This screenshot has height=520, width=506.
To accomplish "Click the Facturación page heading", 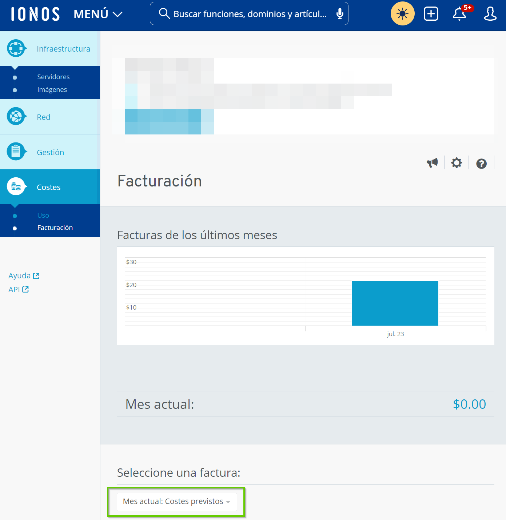I will click(x=160, y=181).
